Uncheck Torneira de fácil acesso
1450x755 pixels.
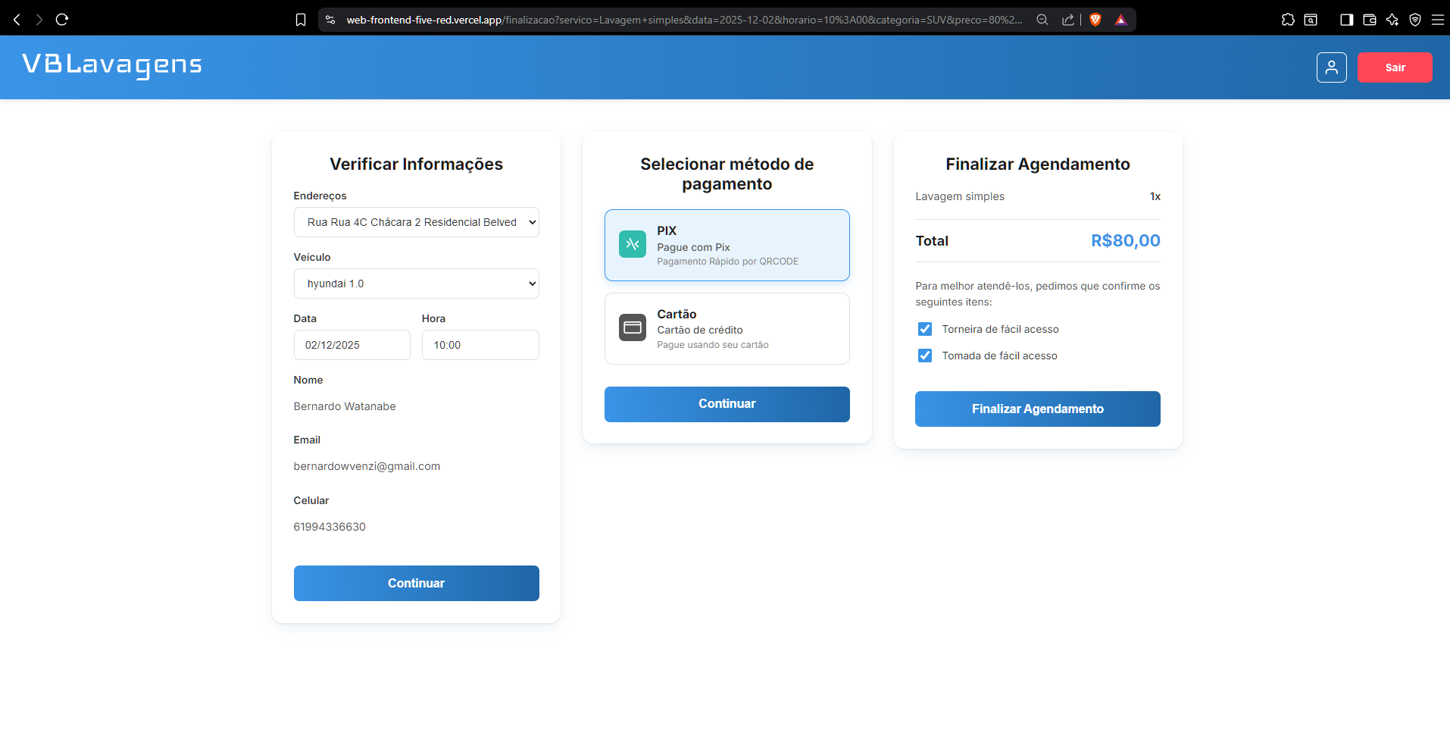(925, 329)
